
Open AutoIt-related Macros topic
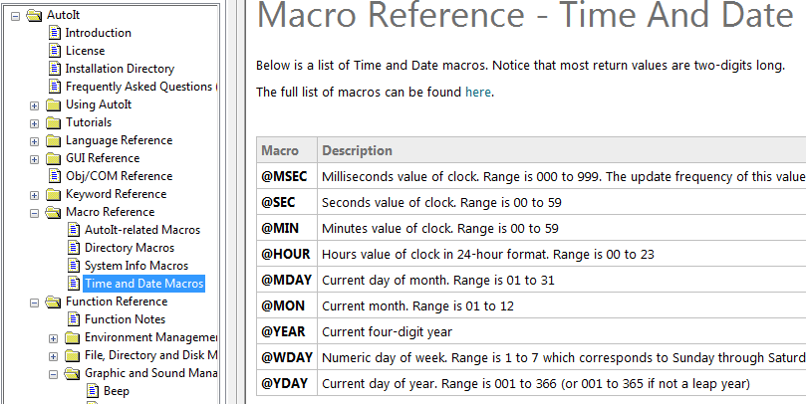pyautogui.click(x=141, y=230)
